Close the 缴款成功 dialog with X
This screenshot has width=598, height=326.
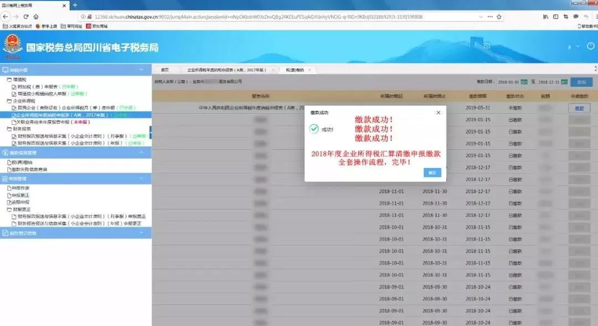[438, 112]
